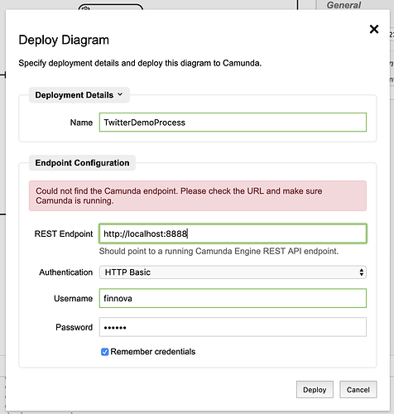Click the Username field
Image resolution: width=394 pixels, height=414 pixels.
coord(233,298)
